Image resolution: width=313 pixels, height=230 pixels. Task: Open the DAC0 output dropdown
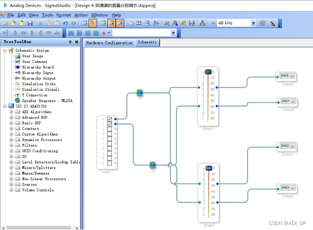pos(292,76)
